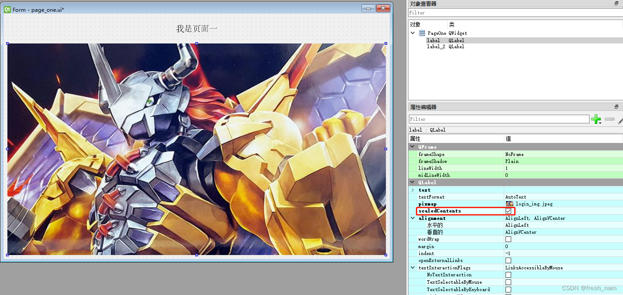Click the frameShape value NoFrame
Screen dimensions: 623x295
click(514, 154)
